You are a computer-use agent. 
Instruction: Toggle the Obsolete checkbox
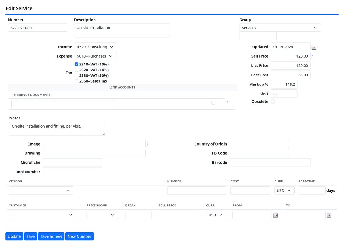click(x=273, y=101)
